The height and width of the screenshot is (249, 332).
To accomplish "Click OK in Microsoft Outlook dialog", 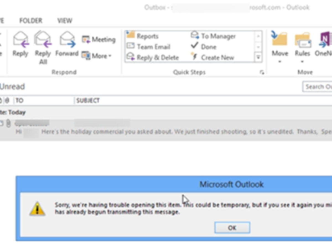I will 232,228.
